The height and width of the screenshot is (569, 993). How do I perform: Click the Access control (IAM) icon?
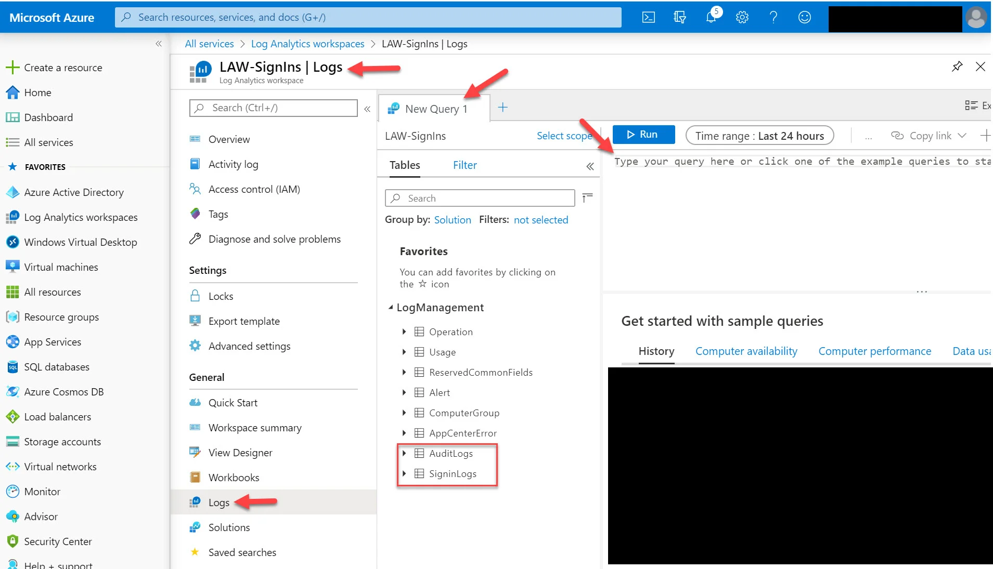click(195, 189)
